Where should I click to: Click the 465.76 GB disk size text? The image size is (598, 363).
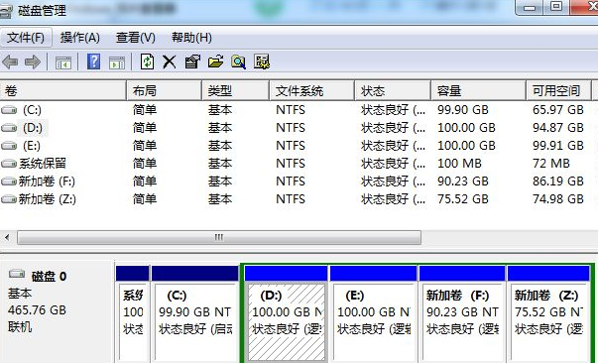click(37, 310)
